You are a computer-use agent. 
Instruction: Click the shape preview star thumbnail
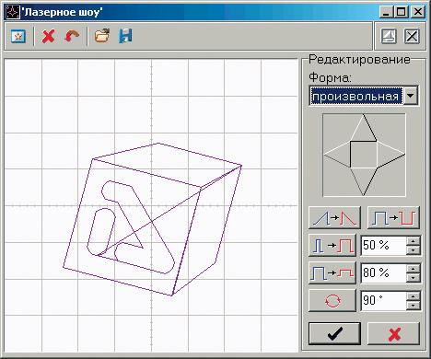point(364,155)
